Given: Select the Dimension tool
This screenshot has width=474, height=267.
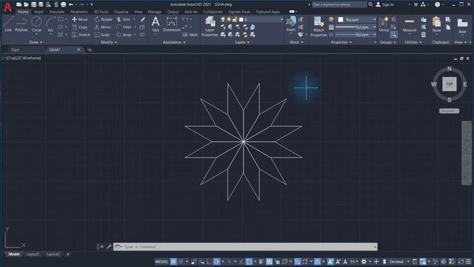Looking at the screenshot, I should [x=171, y=24].
